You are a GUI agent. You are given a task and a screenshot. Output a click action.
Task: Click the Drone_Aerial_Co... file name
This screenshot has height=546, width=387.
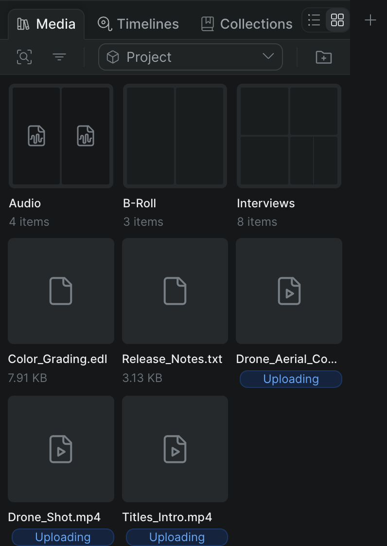click(x=286, y=359)
